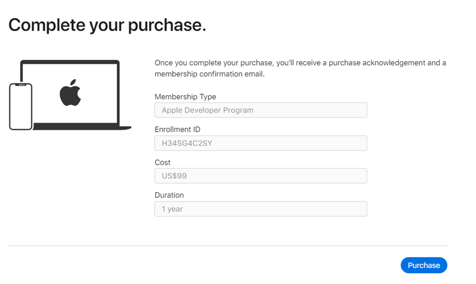
Task: Click the notch on the iPhone graphic
Action: pos(21,85)
